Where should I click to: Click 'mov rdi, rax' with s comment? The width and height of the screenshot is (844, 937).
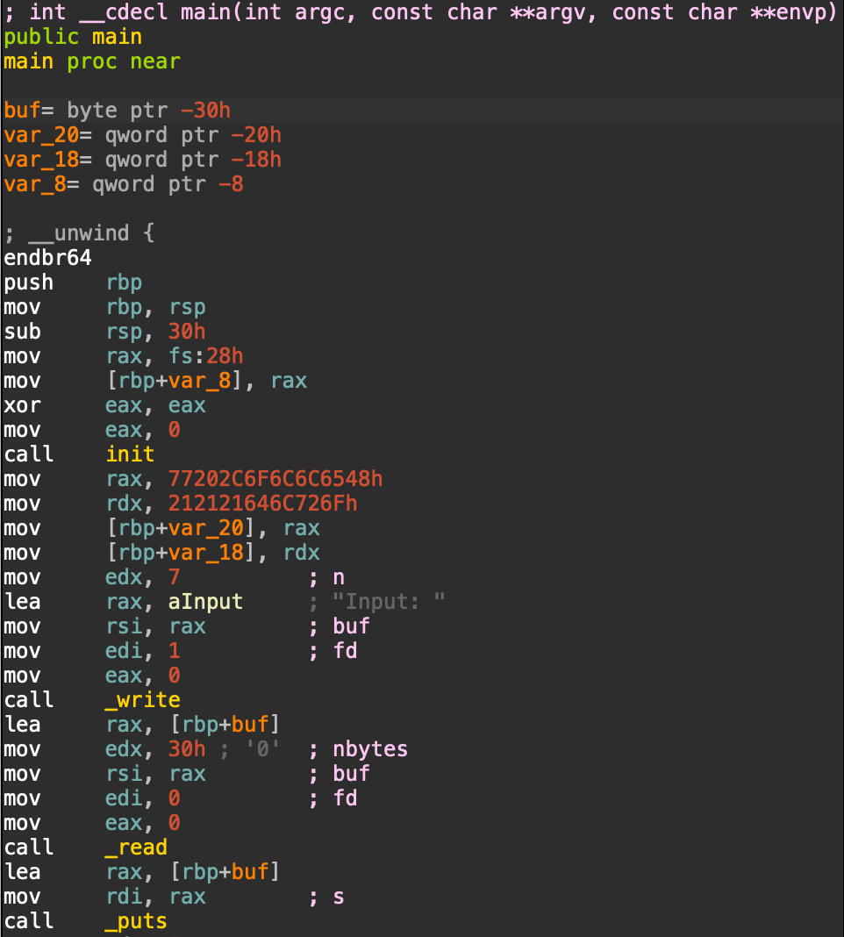point(104,897)
